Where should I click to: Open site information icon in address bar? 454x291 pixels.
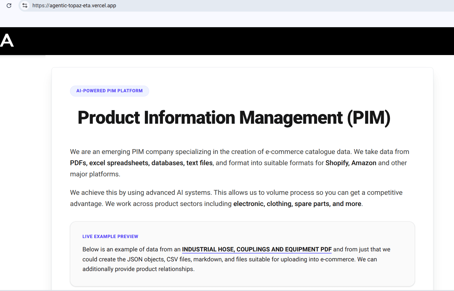[x=25, y=5]
